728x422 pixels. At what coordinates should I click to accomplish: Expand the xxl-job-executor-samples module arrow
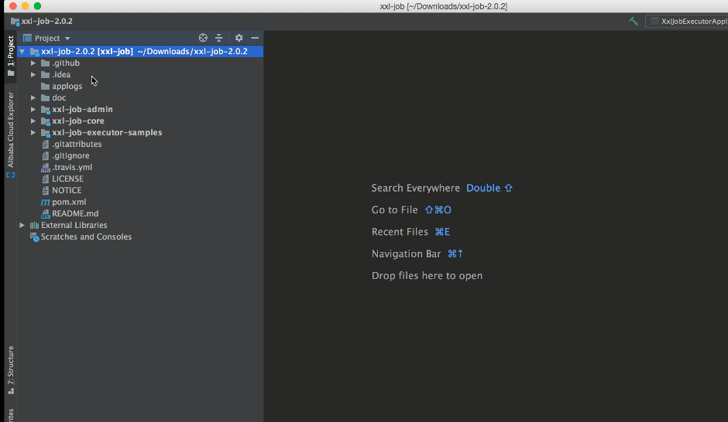click(33, 132)
